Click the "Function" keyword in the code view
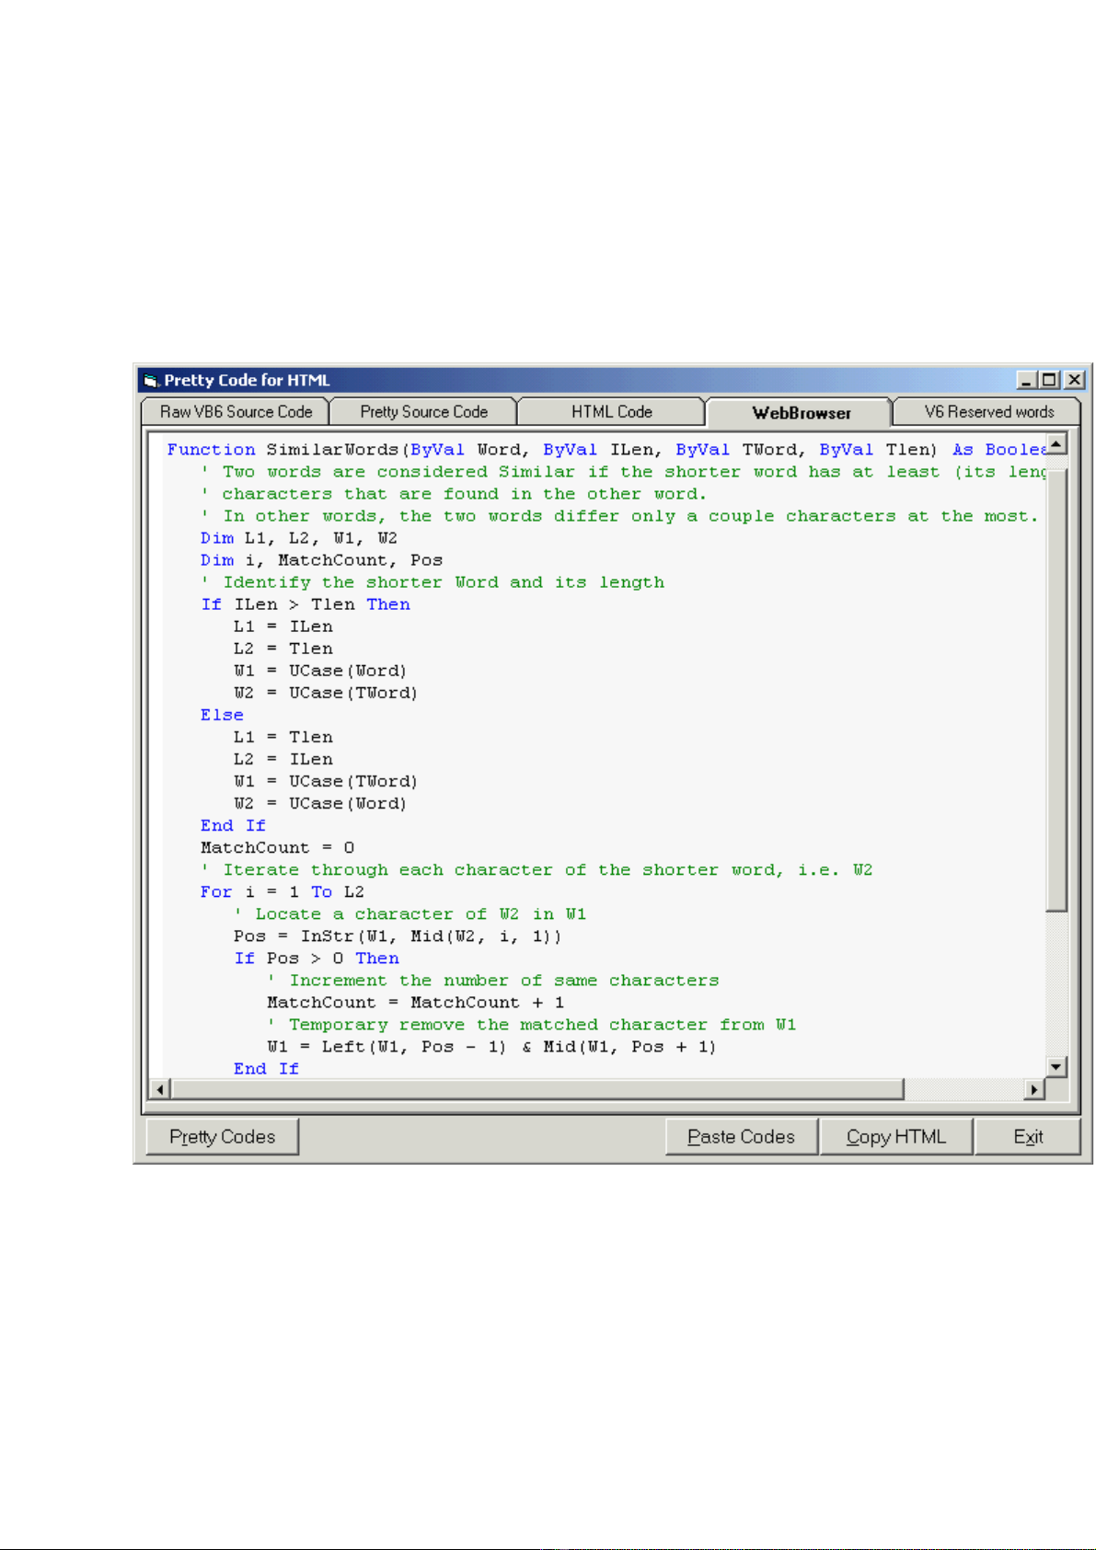 coord(211,450)
